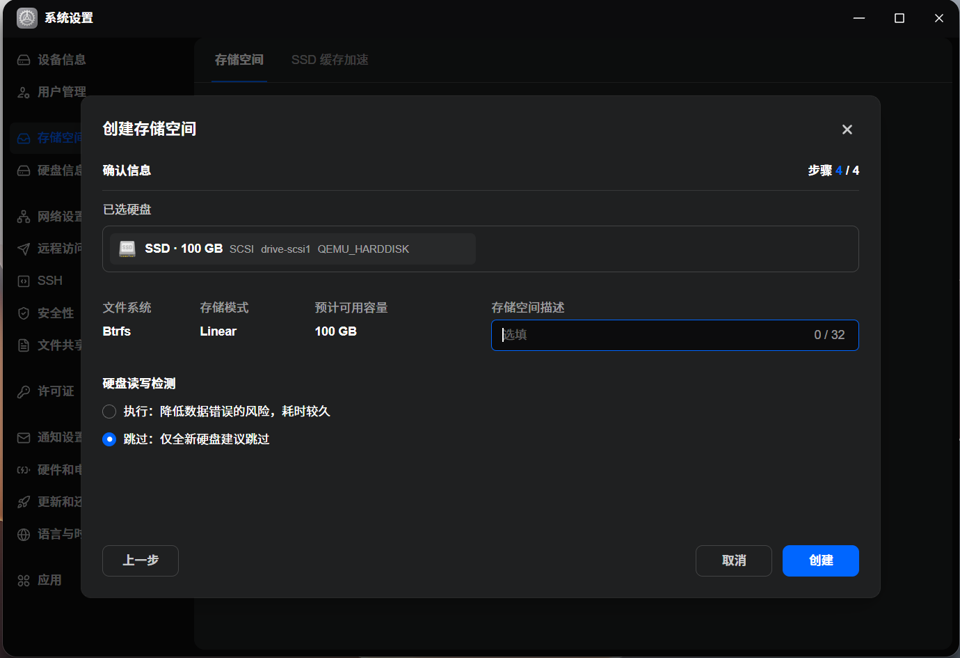Click the 100 GB estimated capacity value
The height and width of the screenshot is (658, 960).
click(336, 331)
